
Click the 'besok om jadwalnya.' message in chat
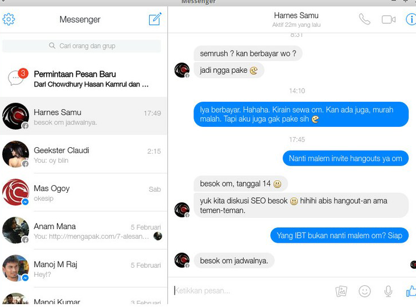point(234,260)
